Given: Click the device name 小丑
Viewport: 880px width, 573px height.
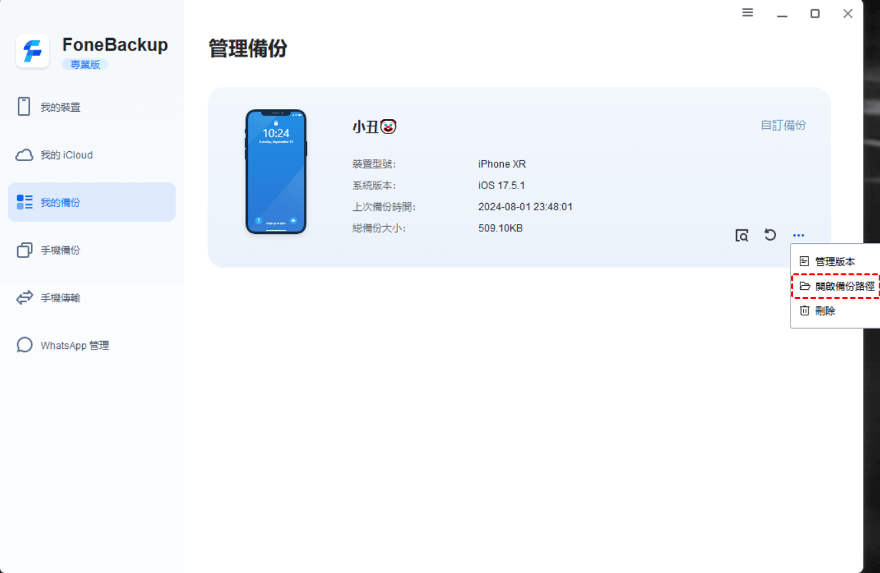Looking at the screenshot, I should point(374,127).
